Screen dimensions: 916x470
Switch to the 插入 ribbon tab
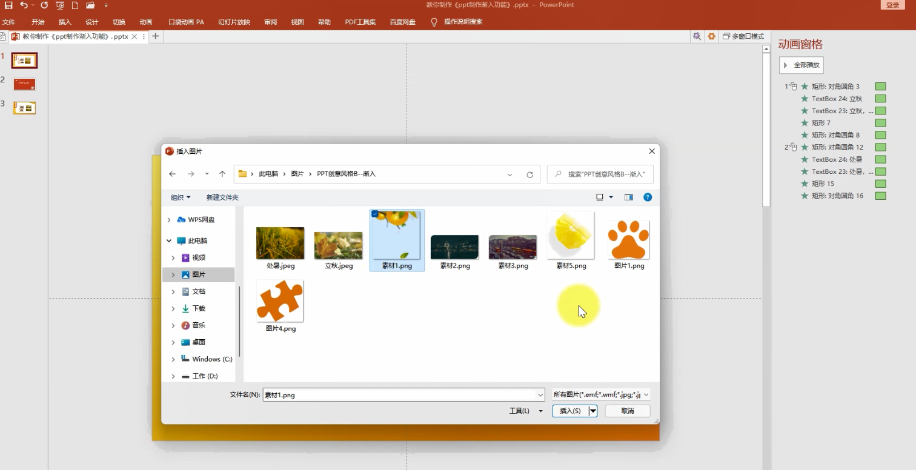click(x=65, y=22)
